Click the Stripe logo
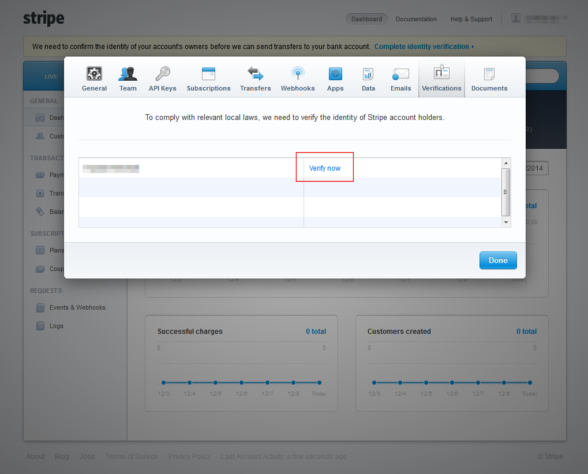Screen dimensions: 588x474 click(44, 18)
